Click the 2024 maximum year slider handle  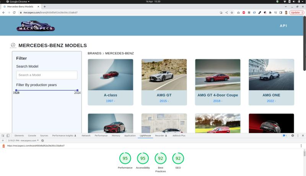click(78, 90)
